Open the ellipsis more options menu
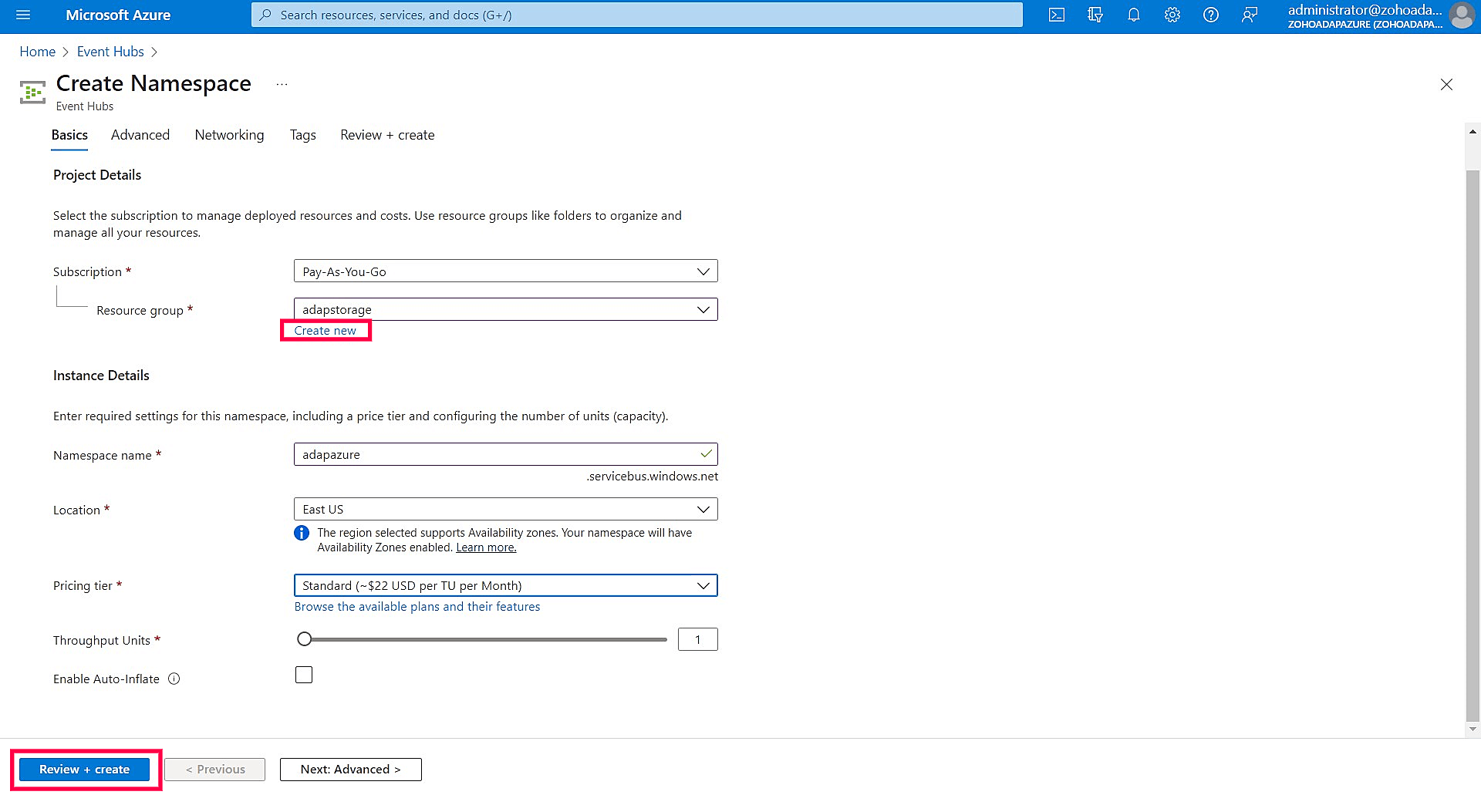 point(282,84)
